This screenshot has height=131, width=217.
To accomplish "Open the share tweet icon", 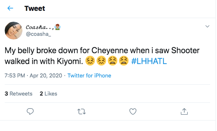I will 184,111.
